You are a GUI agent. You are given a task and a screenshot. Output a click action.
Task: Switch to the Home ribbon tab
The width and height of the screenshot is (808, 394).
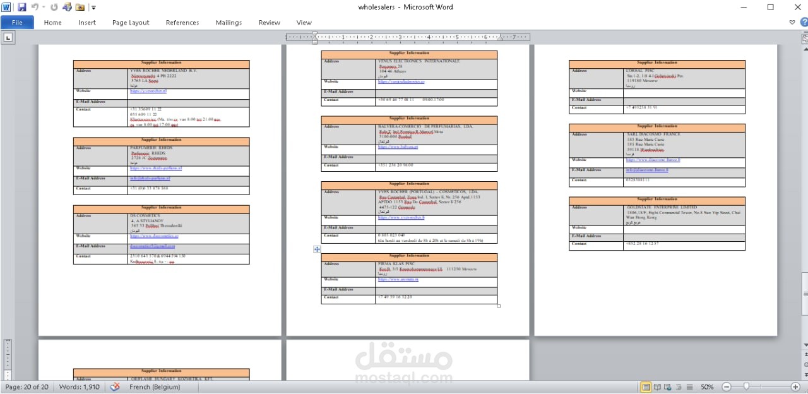point(53,23)
